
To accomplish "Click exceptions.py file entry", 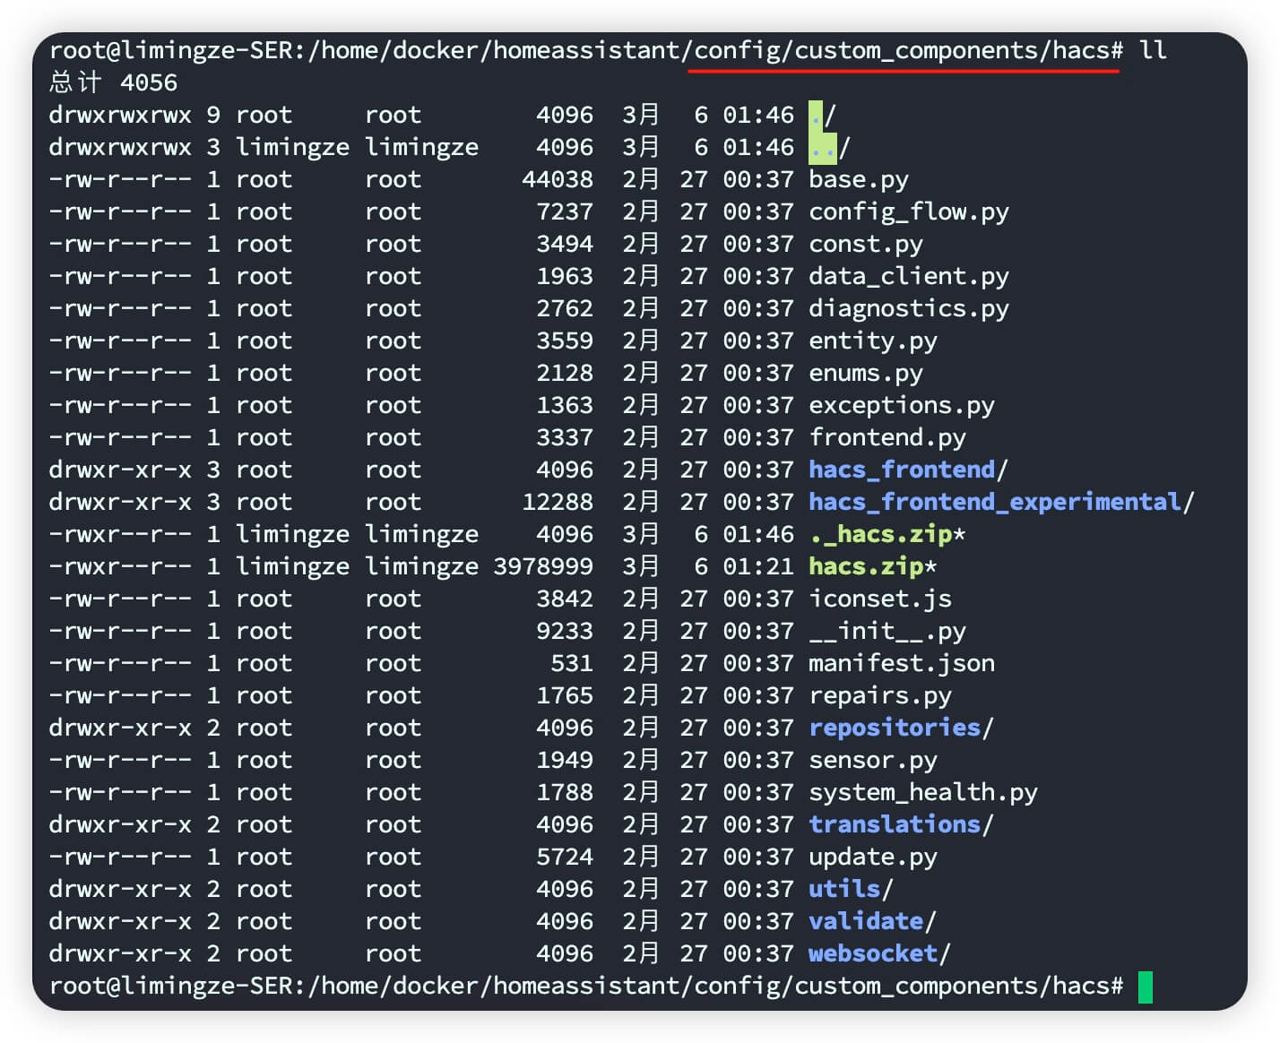I will point(901,406).
